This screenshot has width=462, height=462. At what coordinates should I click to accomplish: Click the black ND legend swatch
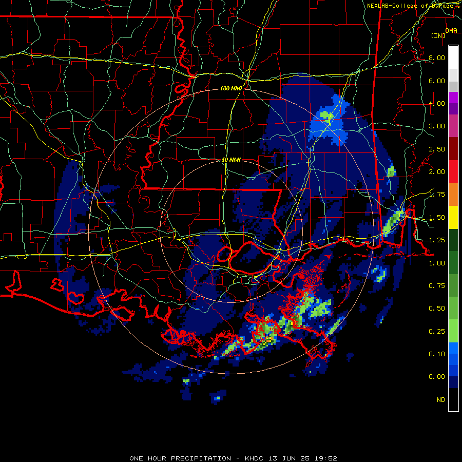click(x=453, y=399)
